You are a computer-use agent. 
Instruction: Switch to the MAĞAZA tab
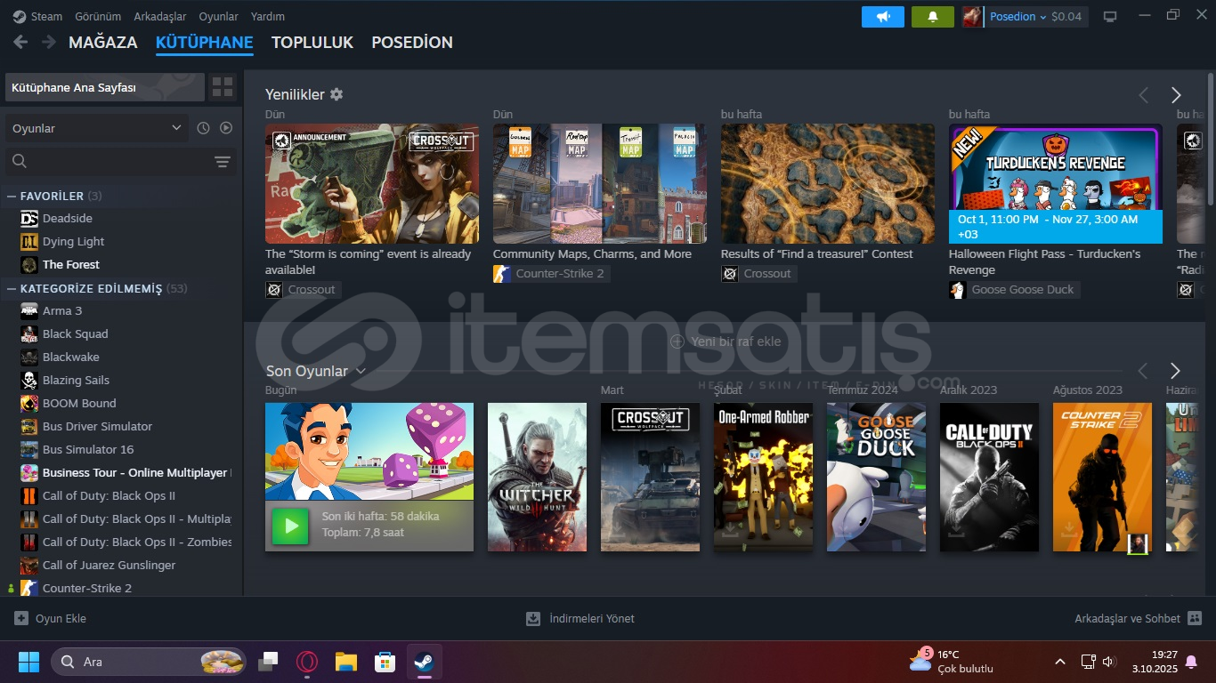click(x=103, y=42)
